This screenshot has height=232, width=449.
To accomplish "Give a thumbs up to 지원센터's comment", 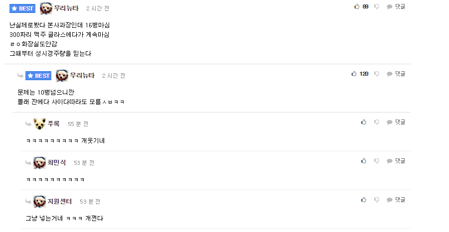I will (364, 200).
